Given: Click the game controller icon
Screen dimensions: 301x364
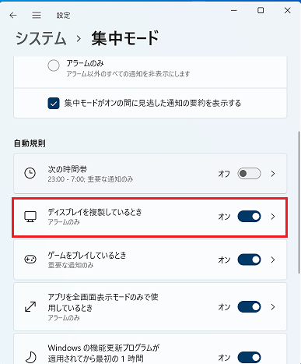Looking at the screenshot, I should tap(30, 260).
